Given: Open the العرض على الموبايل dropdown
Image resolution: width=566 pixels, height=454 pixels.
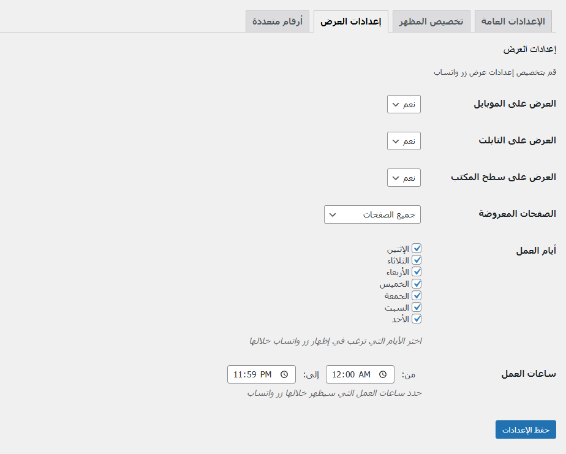Looking at the screenshot, I should click(x=404, y=104).
